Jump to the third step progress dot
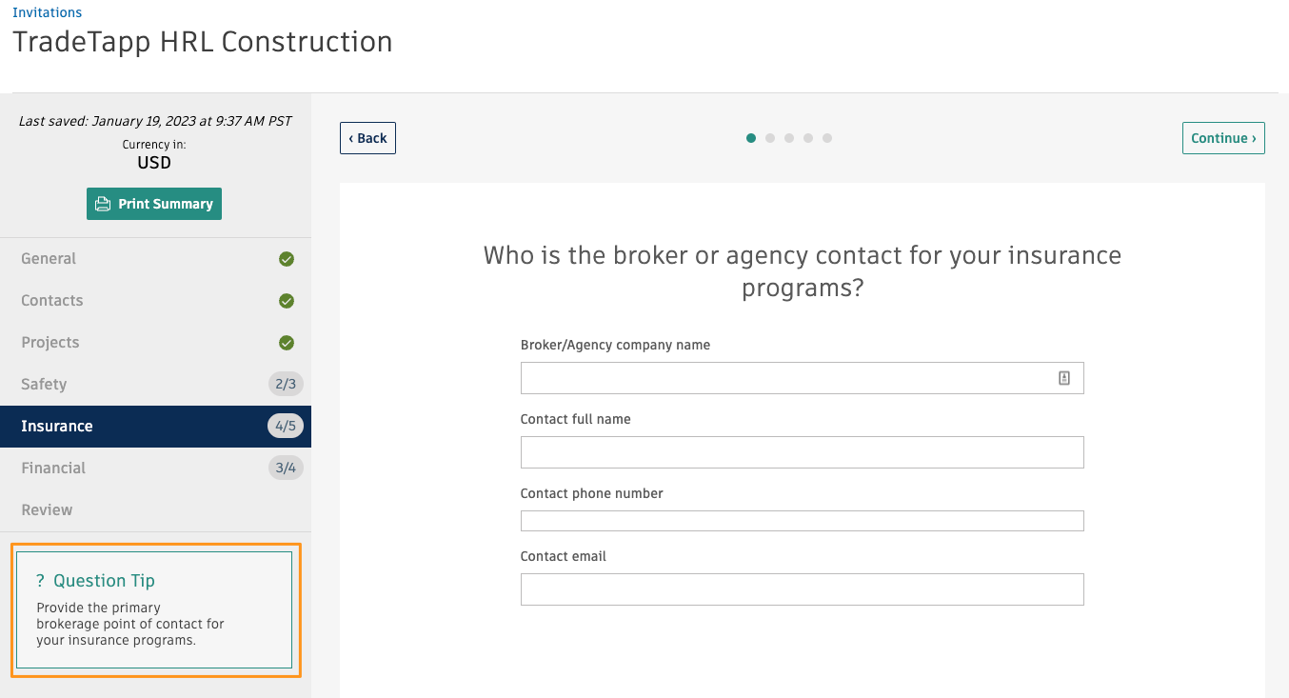Viewport: 1289px width, 698px height. (x=789, y=138)
